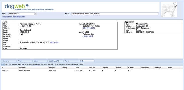Click the Sendt eier date 06.12.2017
184x90 pixels.
click(92, 70)
